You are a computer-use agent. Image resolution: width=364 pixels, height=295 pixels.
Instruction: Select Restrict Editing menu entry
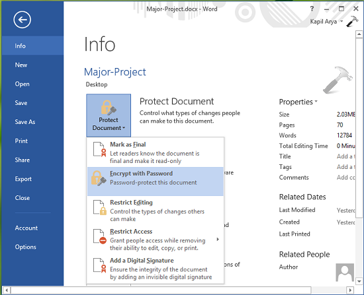(x=155, y=211)
